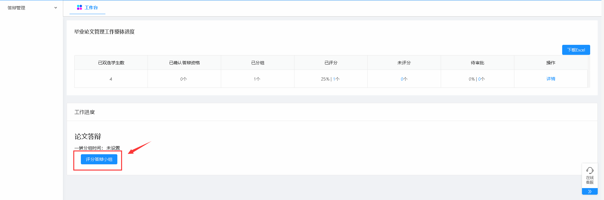Expand the 答辩管理 sidebar chevron
604x200 pixels.
[x=56, y=8]
